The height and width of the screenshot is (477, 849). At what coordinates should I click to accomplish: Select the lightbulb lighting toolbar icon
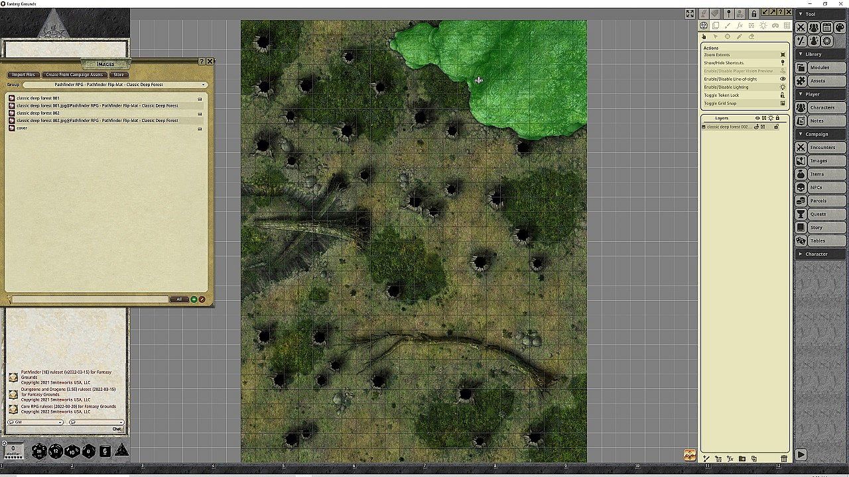(763, 26)
